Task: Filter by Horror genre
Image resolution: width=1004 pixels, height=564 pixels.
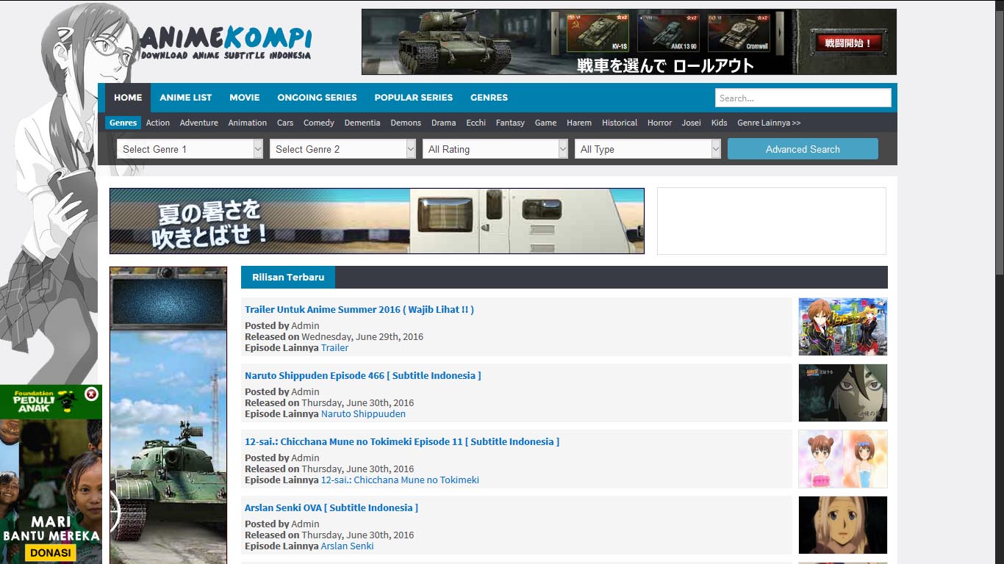Action: click(659, 123)
